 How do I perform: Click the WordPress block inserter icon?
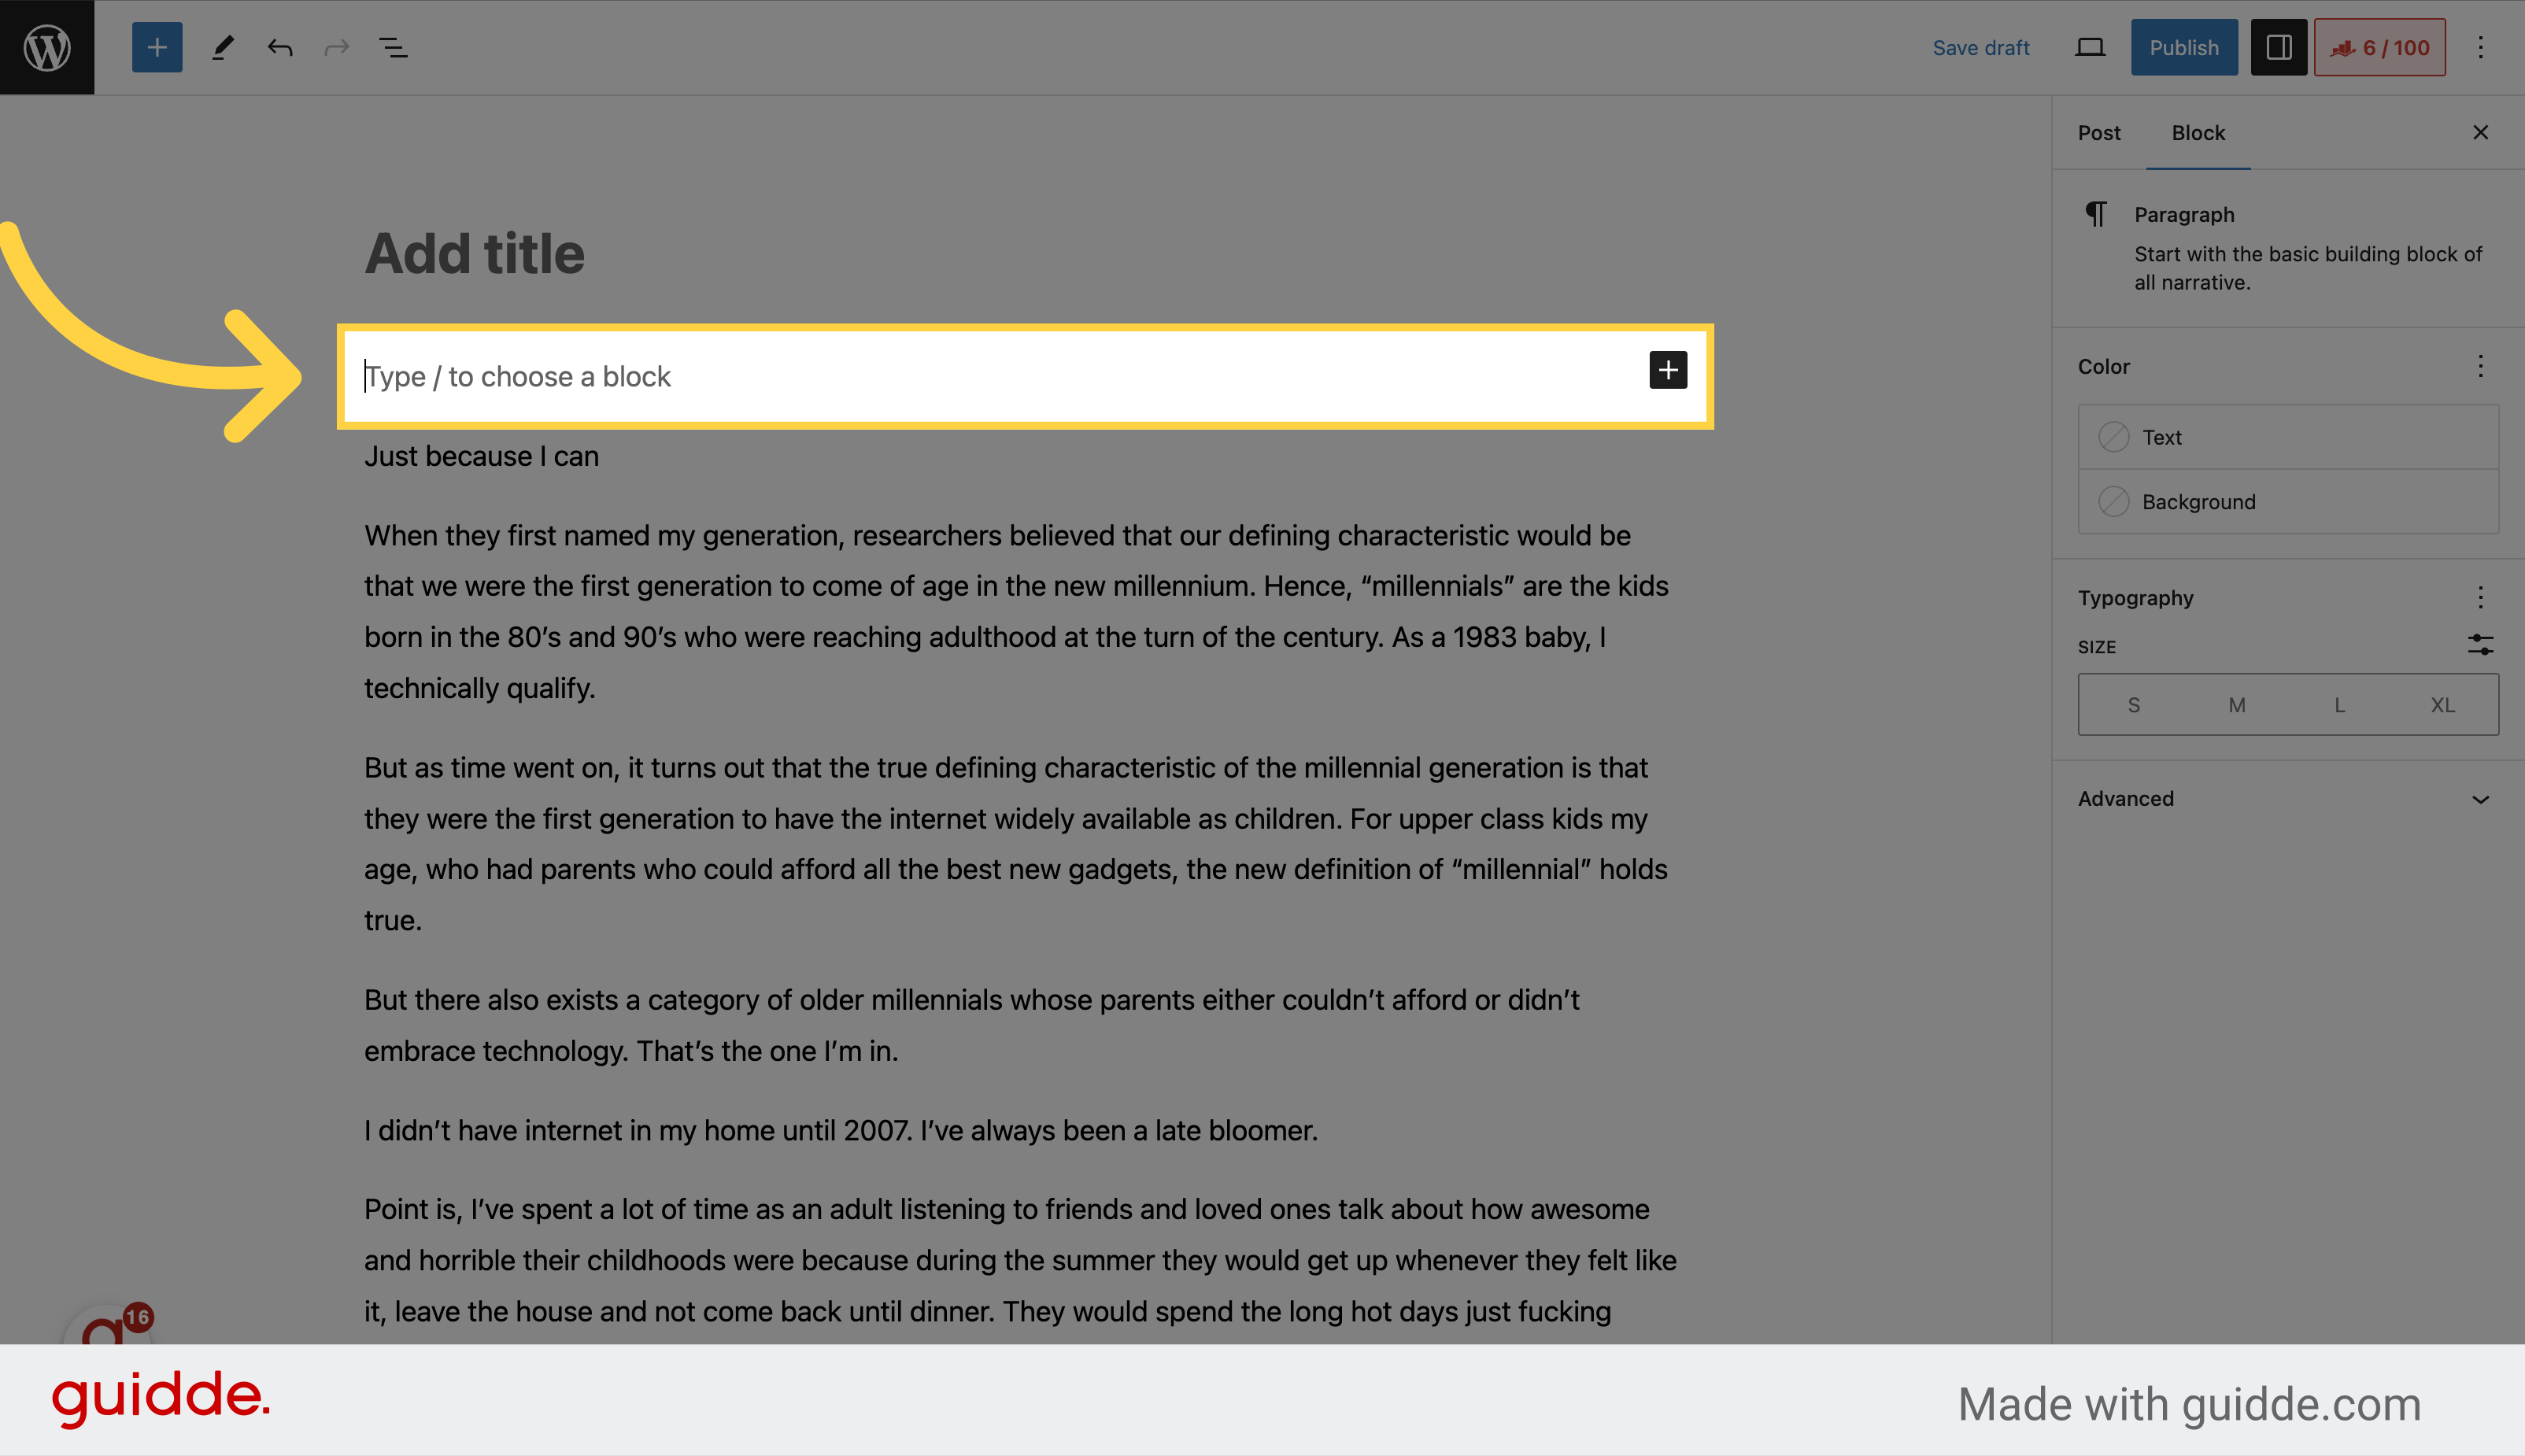(156, 46)
